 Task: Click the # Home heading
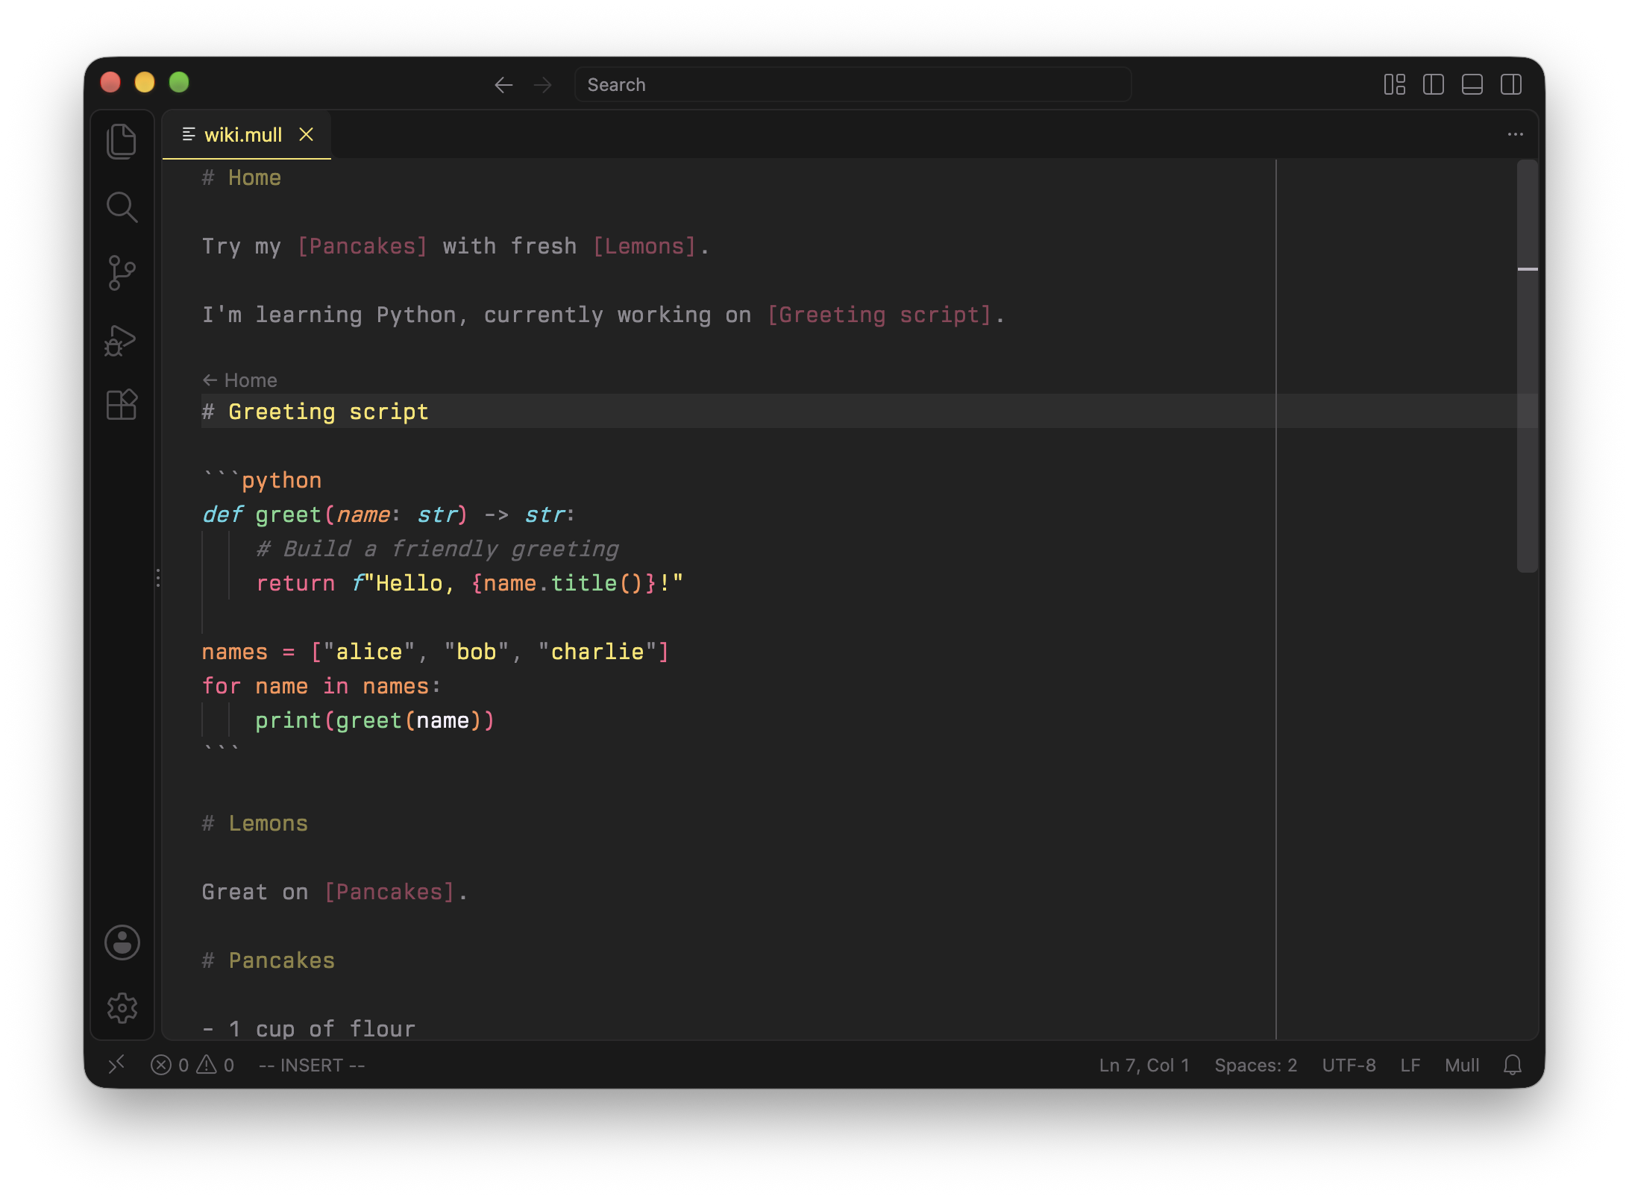pos(242,177)
